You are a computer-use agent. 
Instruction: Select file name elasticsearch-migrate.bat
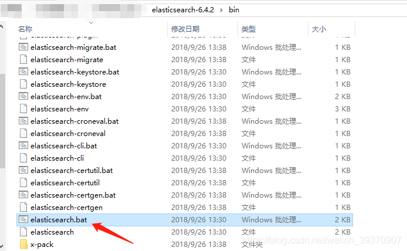coord(73,48)
